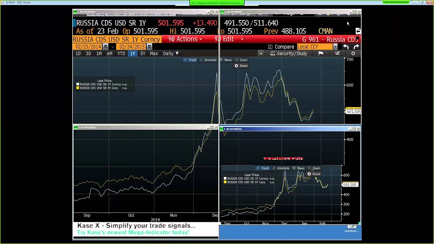434x244 pixels.
Task: Select Annotate in 4-BLOOMBERG window chart
Action: [281, 168]
